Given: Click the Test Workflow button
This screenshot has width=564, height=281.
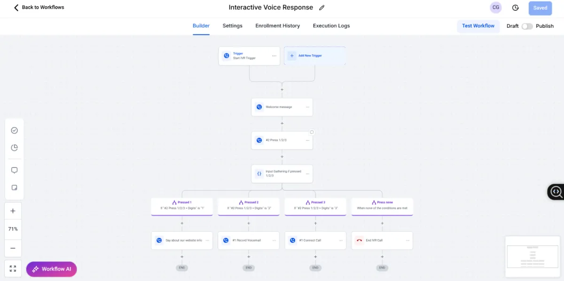Looking at the screenshot, I should [x=478, y=26].
